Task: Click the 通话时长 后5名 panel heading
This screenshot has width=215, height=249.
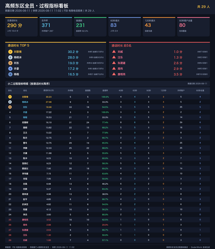Action: pos(121,46)
